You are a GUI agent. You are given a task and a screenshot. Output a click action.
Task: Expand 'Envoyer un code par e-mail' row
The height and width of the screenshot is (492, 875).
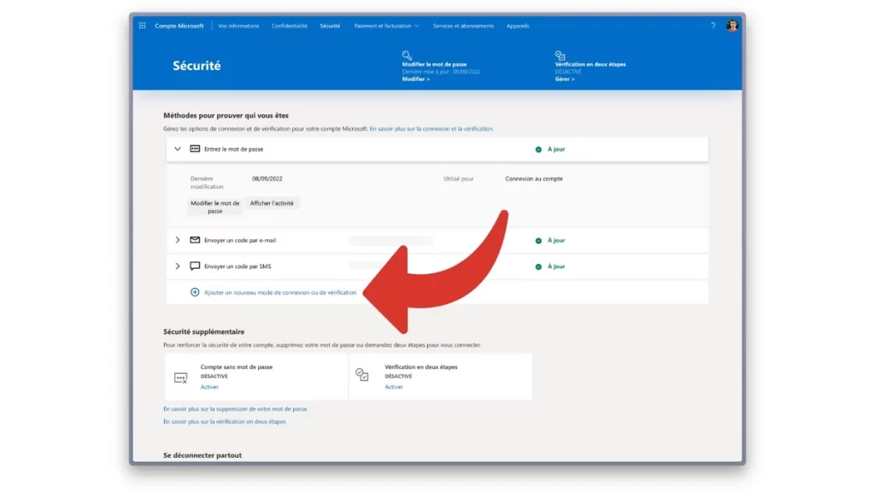pos(178,240)
